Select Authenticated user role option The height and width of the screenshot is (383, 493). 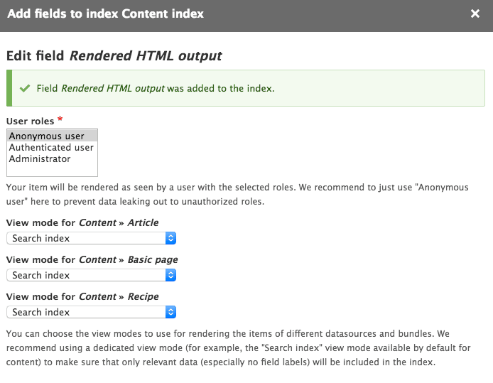pos(51,148)
